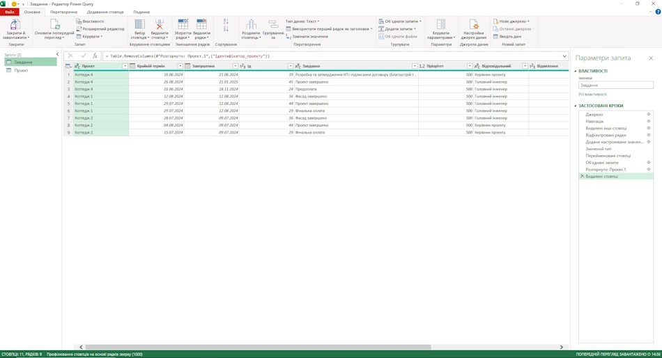The width and height of the screenshot is (662, 358).
Task: Open the Завдання column filter dropdown
Action: (x=415, y=66)
